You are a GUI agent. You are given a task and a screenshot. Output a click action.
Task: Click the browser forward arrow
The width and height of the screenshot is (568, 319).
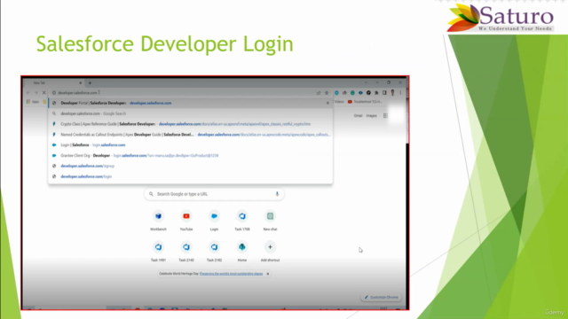coord(35,92)
